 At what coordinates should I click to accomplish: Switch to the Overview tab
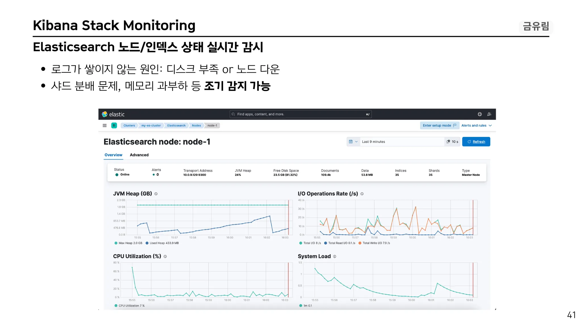point(113,155)
